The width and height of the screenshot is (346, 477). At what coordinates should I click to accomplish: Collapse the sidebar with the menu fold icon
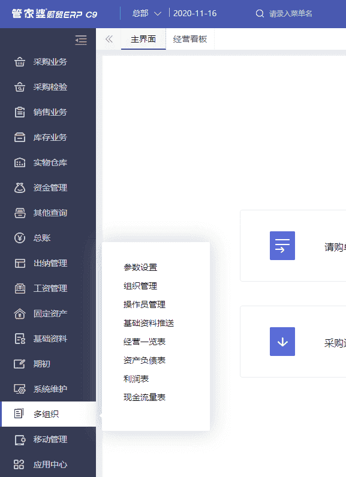point(81,40)
